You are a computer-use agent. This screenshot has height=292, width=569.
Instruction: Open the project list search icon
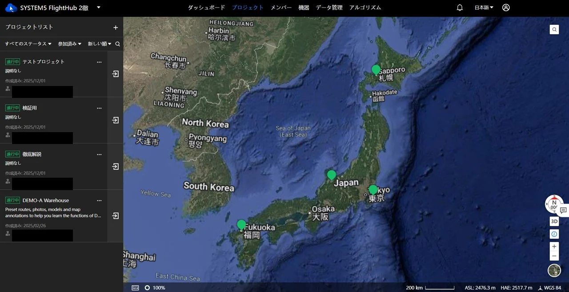pos(118,44)
